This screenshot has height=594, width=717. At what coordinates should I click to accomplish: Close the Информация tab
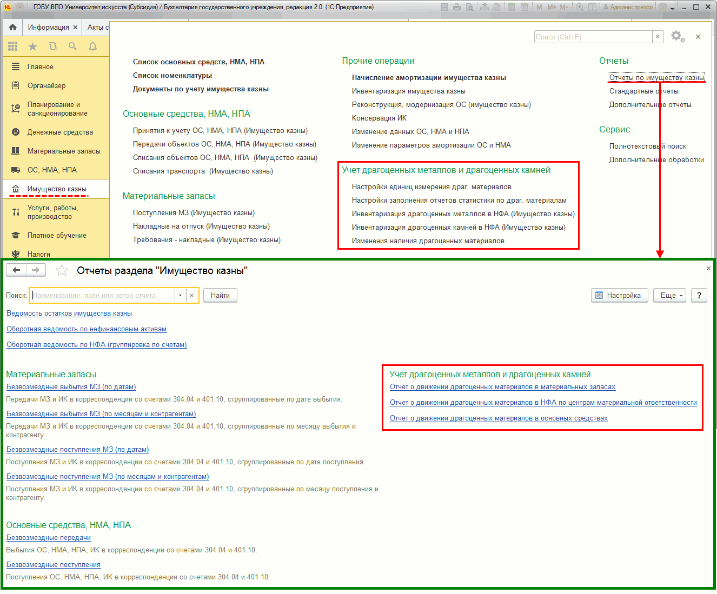(x=75, y=27)
